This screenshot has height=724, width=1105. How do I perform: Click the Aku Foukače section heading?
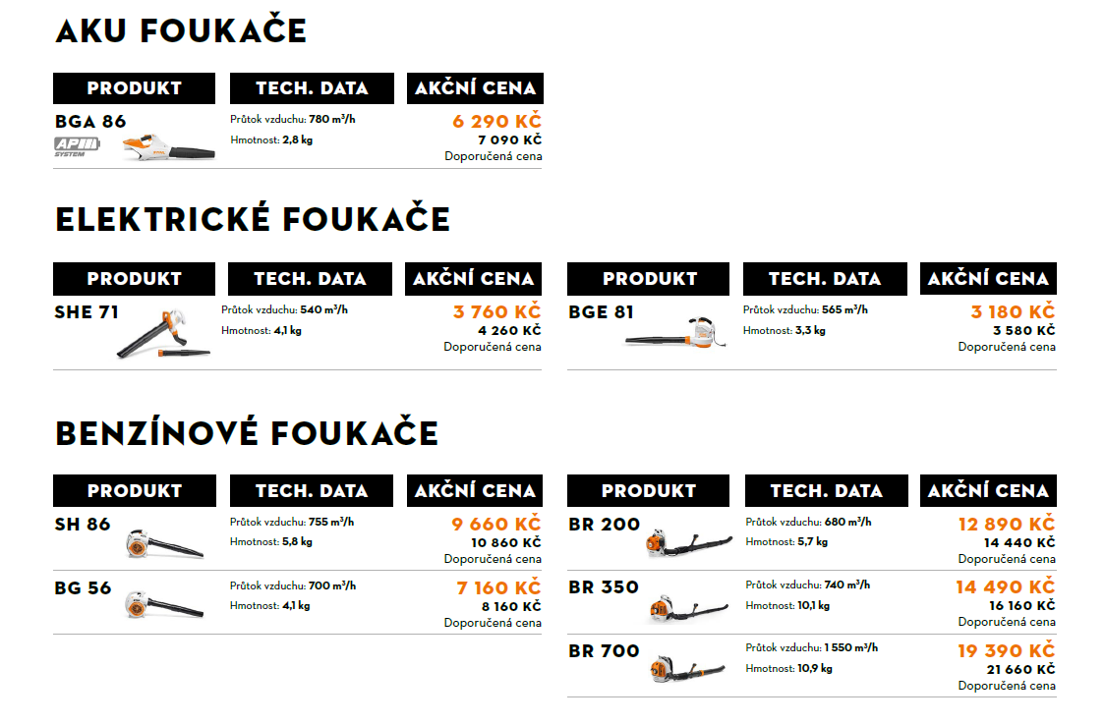[181, 31]
